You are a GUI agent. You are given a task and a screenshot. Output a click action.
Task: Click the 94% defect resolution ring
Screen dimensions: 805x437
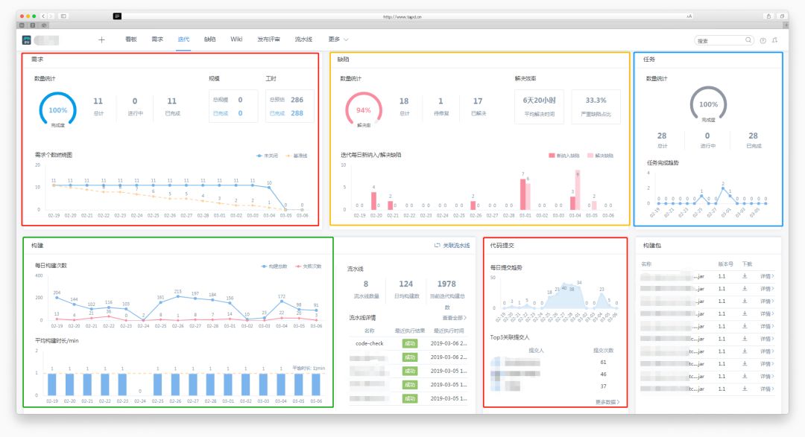tap(364, 109)
